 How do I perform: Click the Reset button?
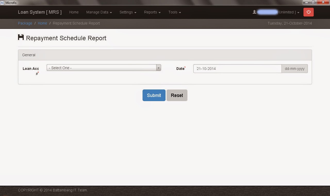coord(177,95)
